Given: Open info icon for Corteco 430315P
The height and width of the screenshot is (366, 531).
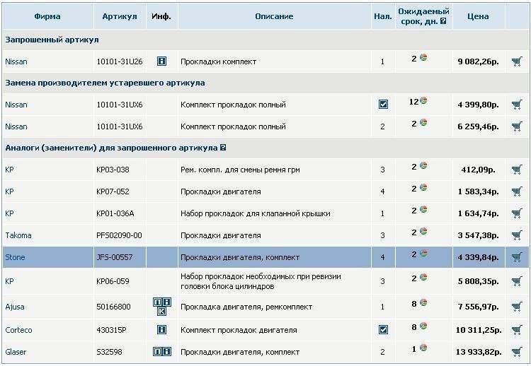Looking at the screenshot, I should click(161, 330).
